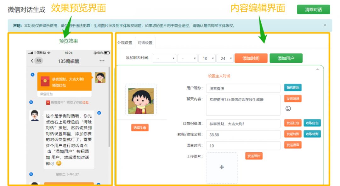Viewport: 340px width, 186px height.
Task: Click the 收取转账 button
Action: (x=312, y=134)
